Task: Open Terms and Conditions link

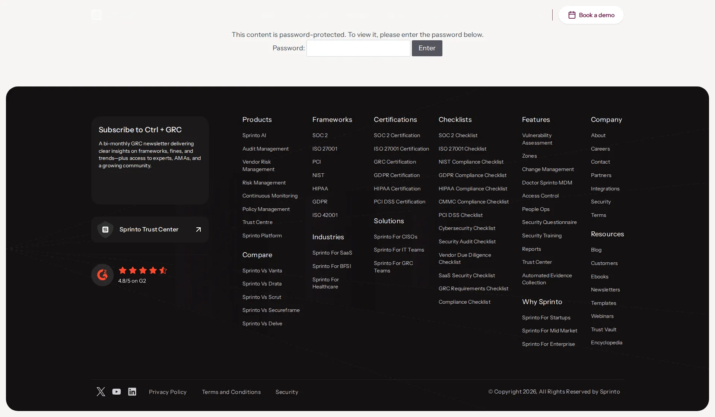Action: coord(231,392)
